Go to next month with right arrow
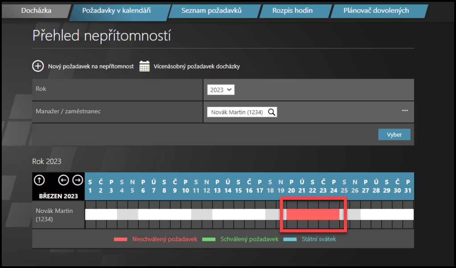This screenshot has width=456, height=268. click(77, 180)
